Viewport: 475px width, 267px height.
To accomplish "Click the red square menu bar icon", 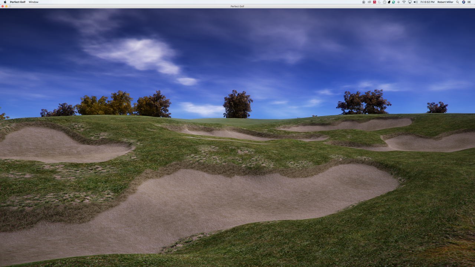I will pos(374,2).
